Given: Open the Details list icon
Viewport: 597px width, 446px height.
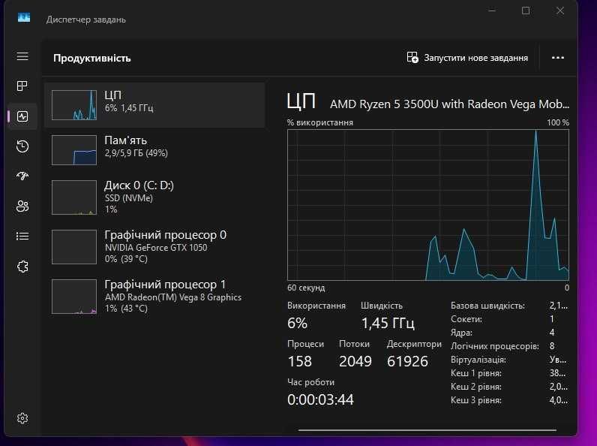Looking at the screenshot, I should coord(22,236).
